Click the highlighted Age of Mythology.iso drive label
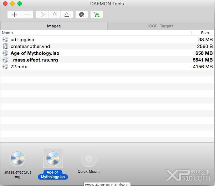 53,175
